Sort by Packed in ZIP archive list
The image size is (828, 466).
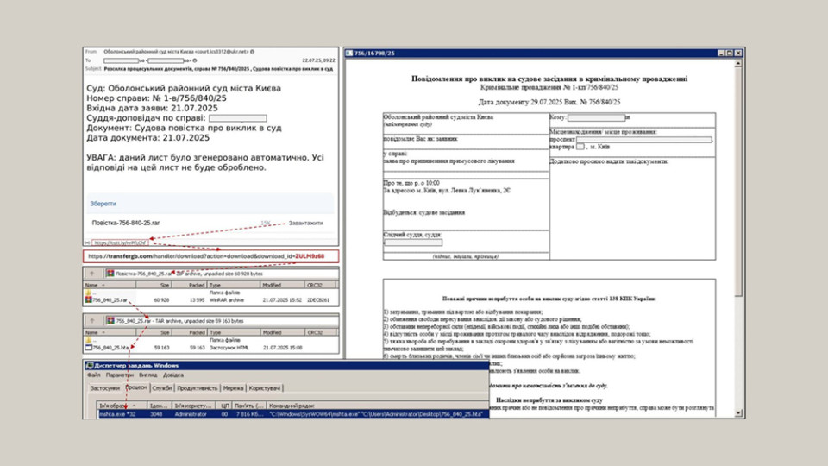(189, 285)
